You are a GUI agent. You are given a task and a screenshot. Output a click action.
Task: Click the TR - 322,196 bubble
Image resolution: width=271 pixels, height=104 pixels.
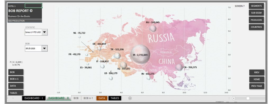coord(117,56)
